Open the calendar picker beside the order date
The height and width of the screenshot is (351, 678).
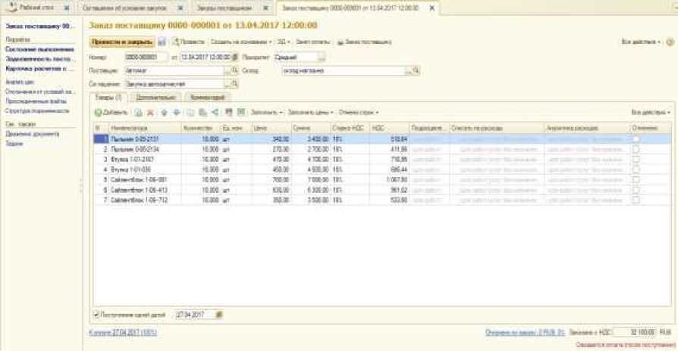(x=235, y=57)
